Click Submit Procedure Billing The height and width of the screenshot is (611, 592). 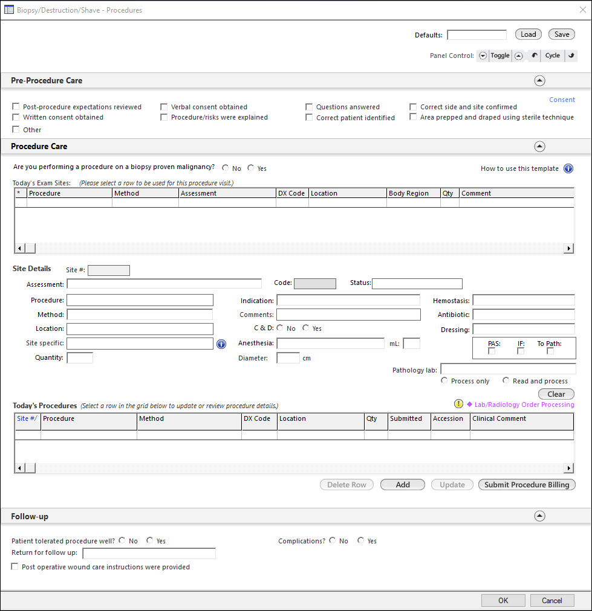527,485
